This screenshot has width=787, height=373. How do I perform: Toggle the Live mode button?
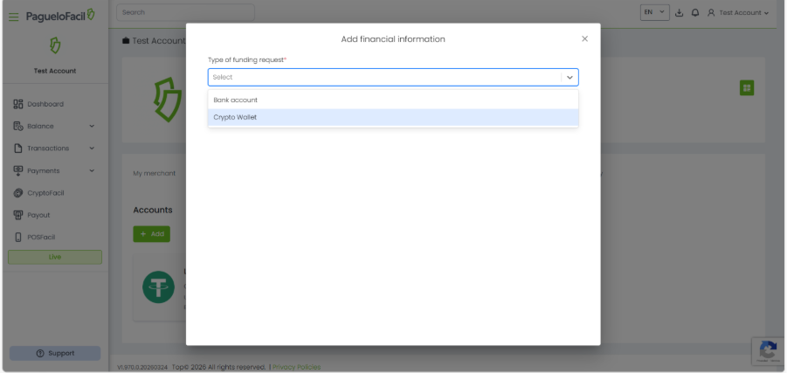tap(55, 257)
